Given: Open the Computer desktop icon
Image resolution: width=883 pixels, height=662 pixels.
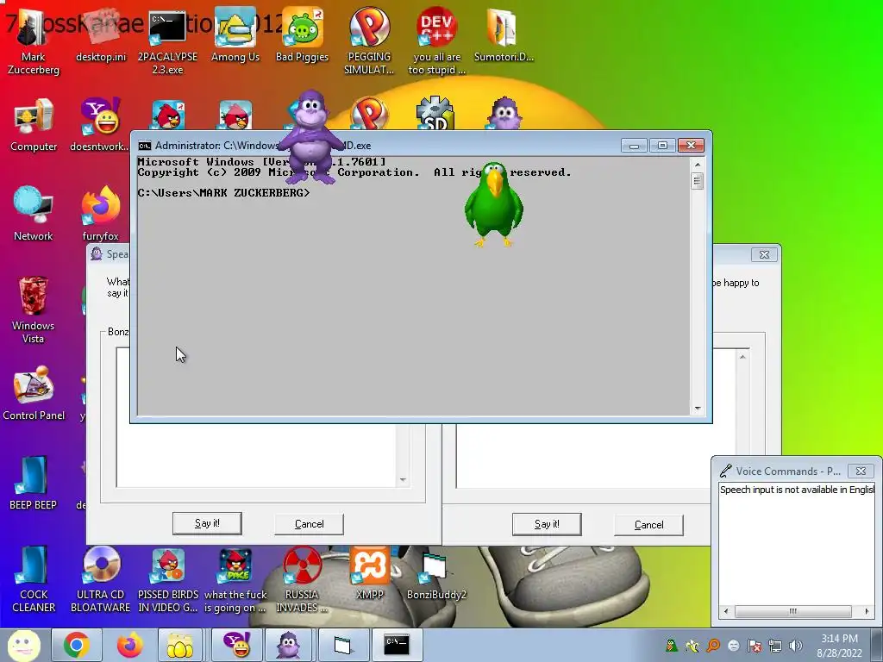Looking at the screenshot, I should pyautogui.click(x=34, y=125).
